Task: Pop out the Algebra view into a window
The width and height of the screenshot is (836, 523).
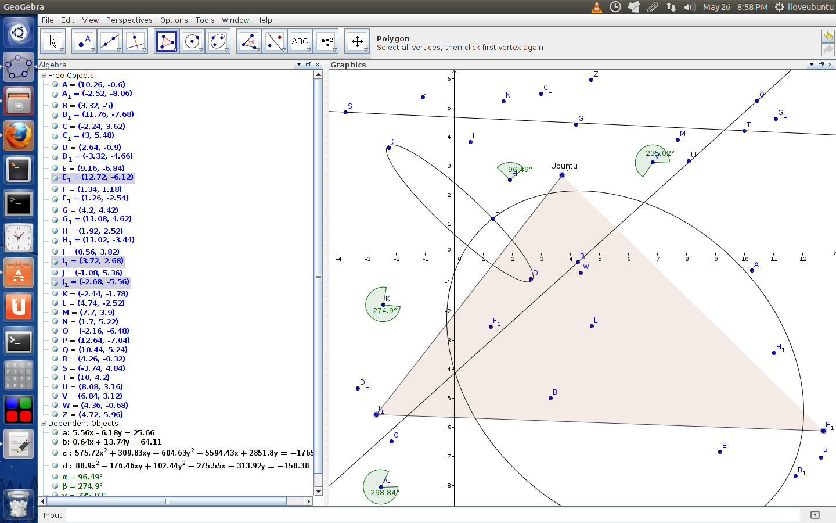Action: click(308, 65)
